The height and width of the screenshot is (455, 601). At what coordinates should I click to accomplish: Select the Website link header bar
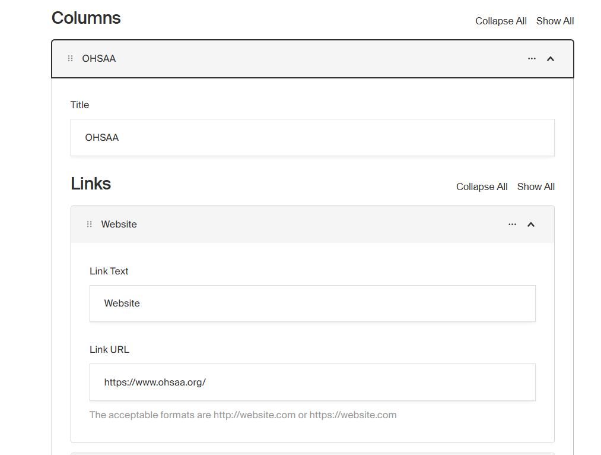pyautogui.click(x=297, y=224)
